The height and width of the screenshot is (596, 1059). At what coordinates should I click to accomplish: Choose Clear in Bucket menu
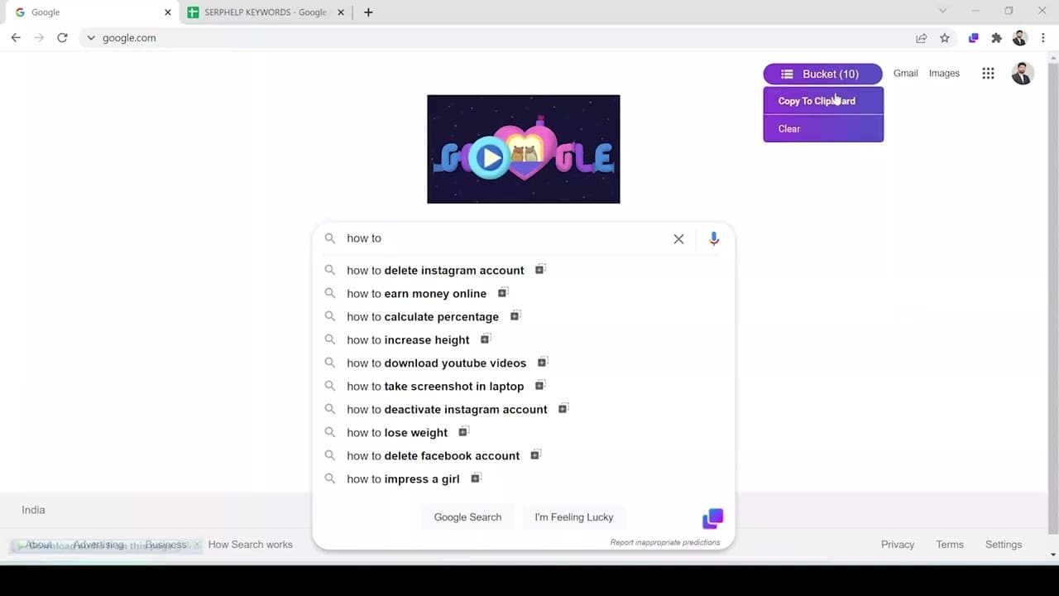823,128
